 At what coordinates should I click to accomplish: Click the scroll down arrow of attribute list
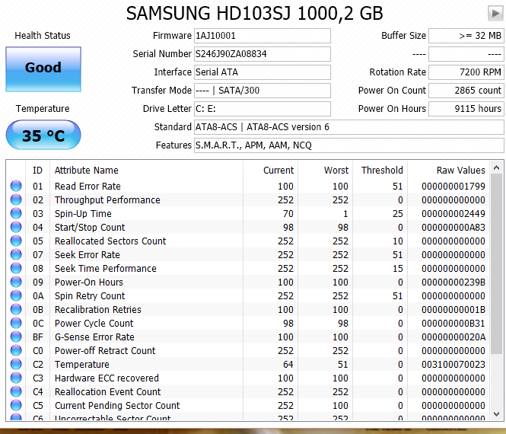coord(496,414)
